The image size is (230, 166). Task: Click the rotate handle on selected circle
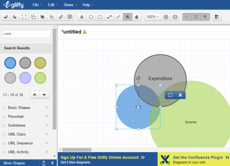click(x=138, y=78)
